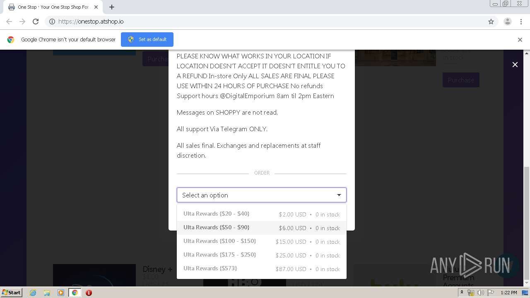
Task: Click the taskbar clock 1:22 PM
Action: click(508, 293)
